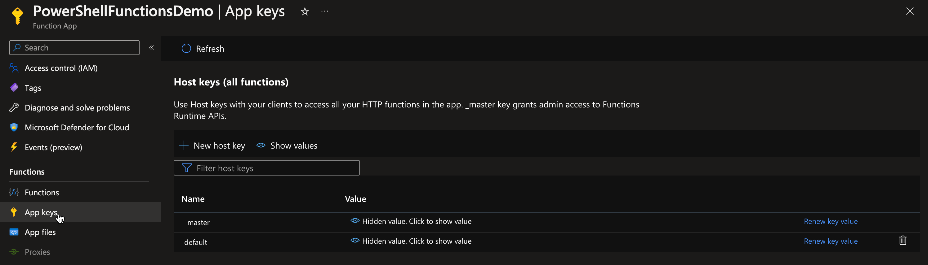
Task: Open App files in sidebar
Action: pos(40,232)
